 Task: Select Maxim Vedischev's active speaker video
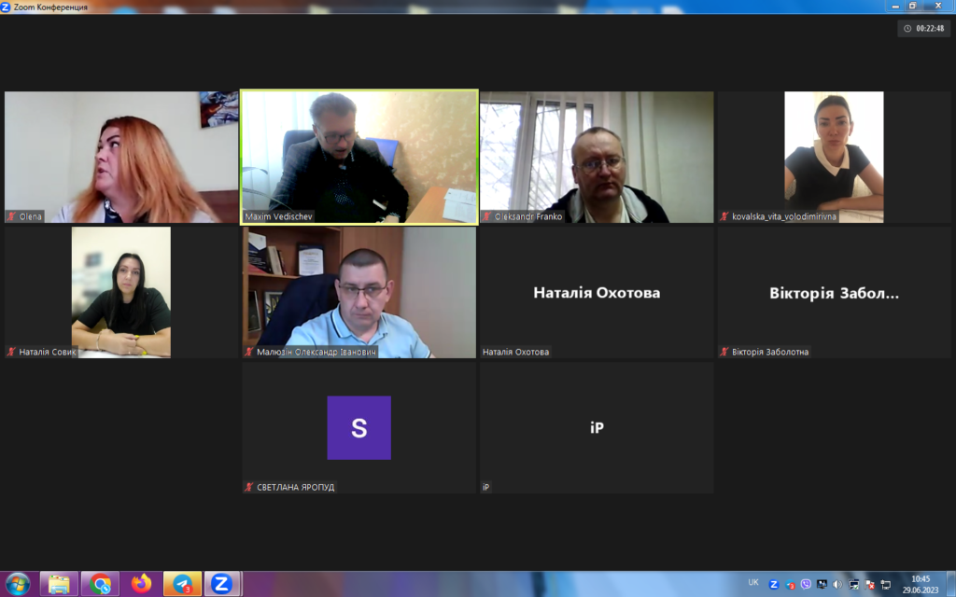[x=359, y=156]
